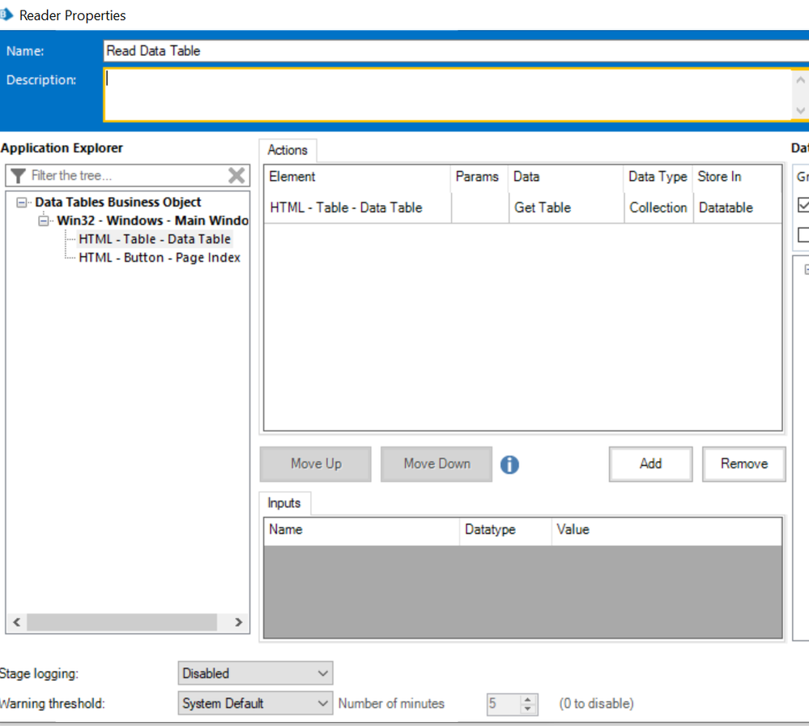Tick the unchecked checkbox on right edge

(x=803, y=236)
